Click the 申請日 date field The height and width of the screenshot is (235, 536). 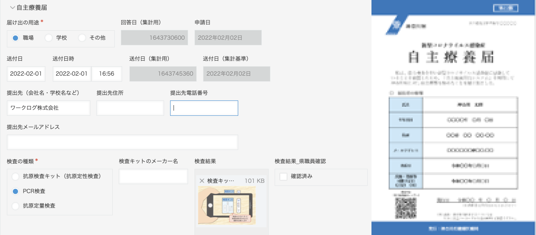click(x=228, y=38)
